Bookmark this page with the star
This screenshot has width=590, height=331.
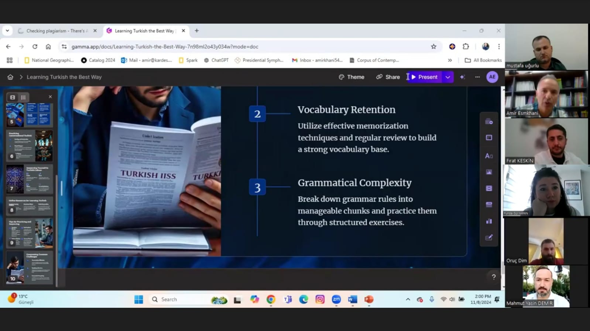(x=433, y=46)
